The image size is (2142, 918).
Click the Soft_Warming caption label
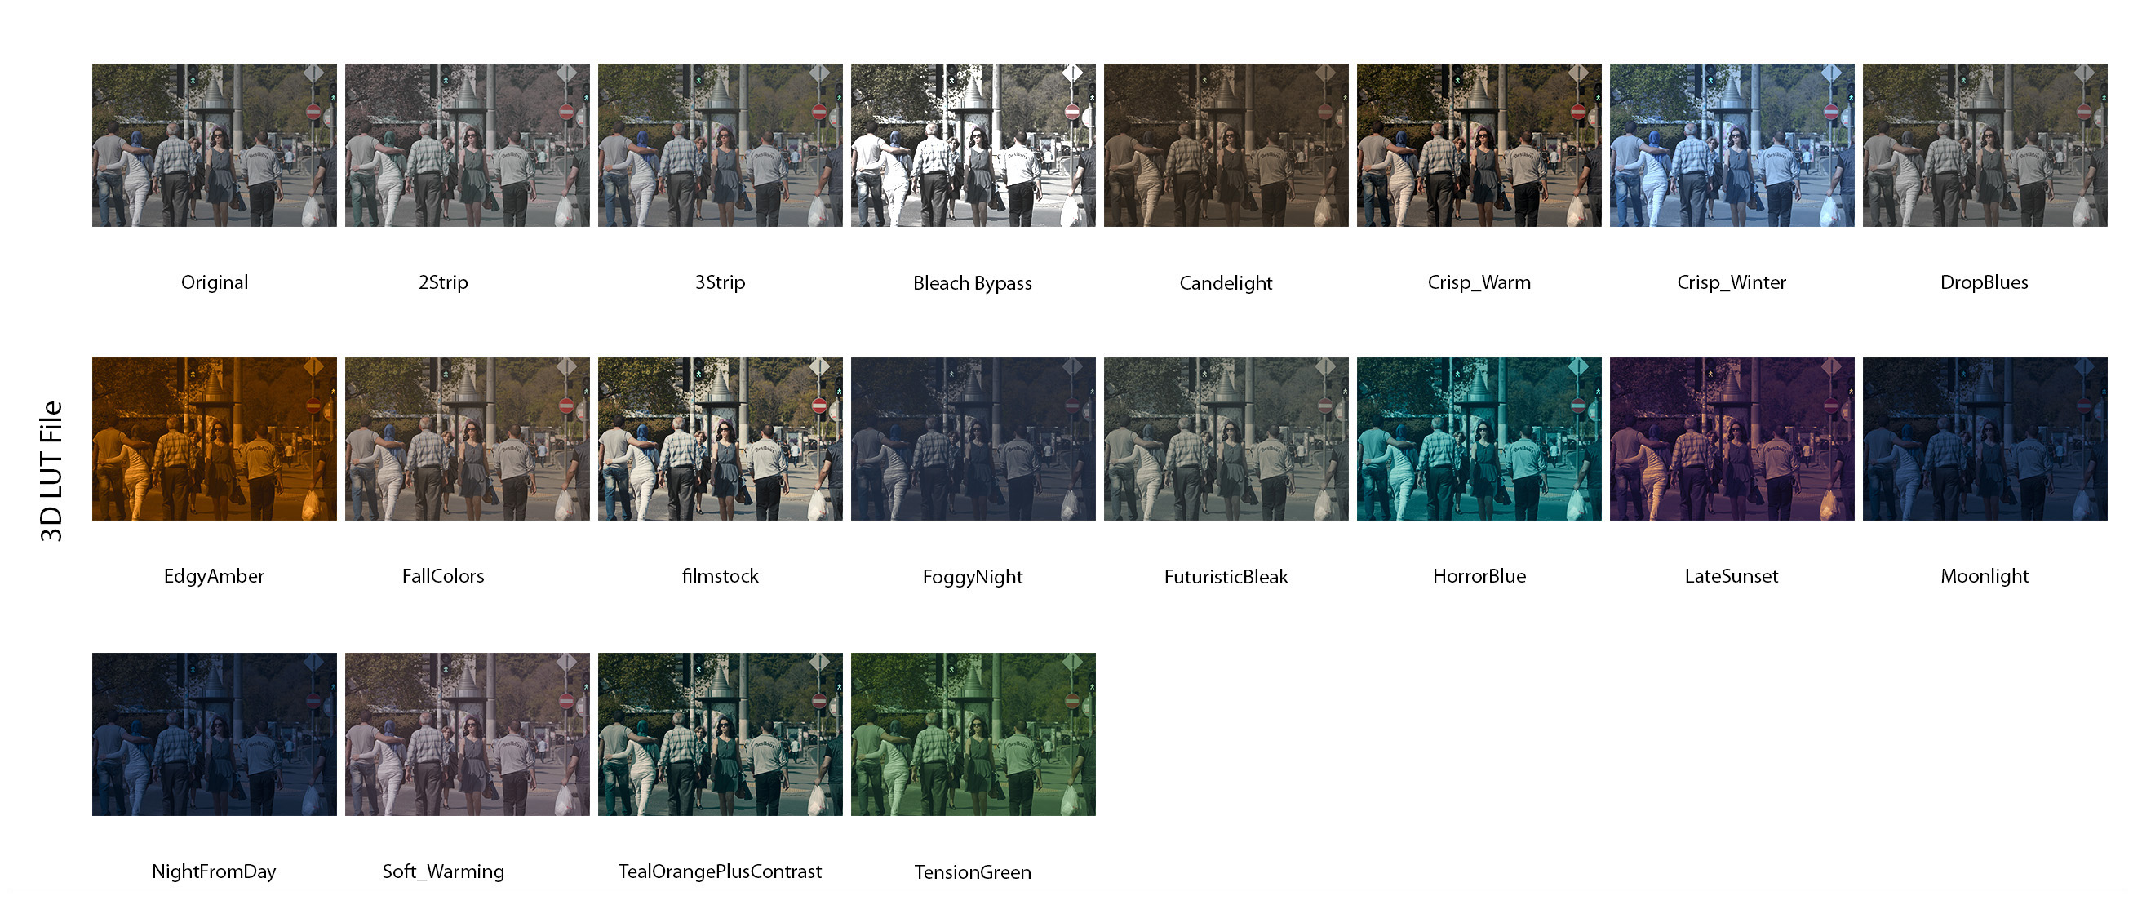(x=443, y=871)
